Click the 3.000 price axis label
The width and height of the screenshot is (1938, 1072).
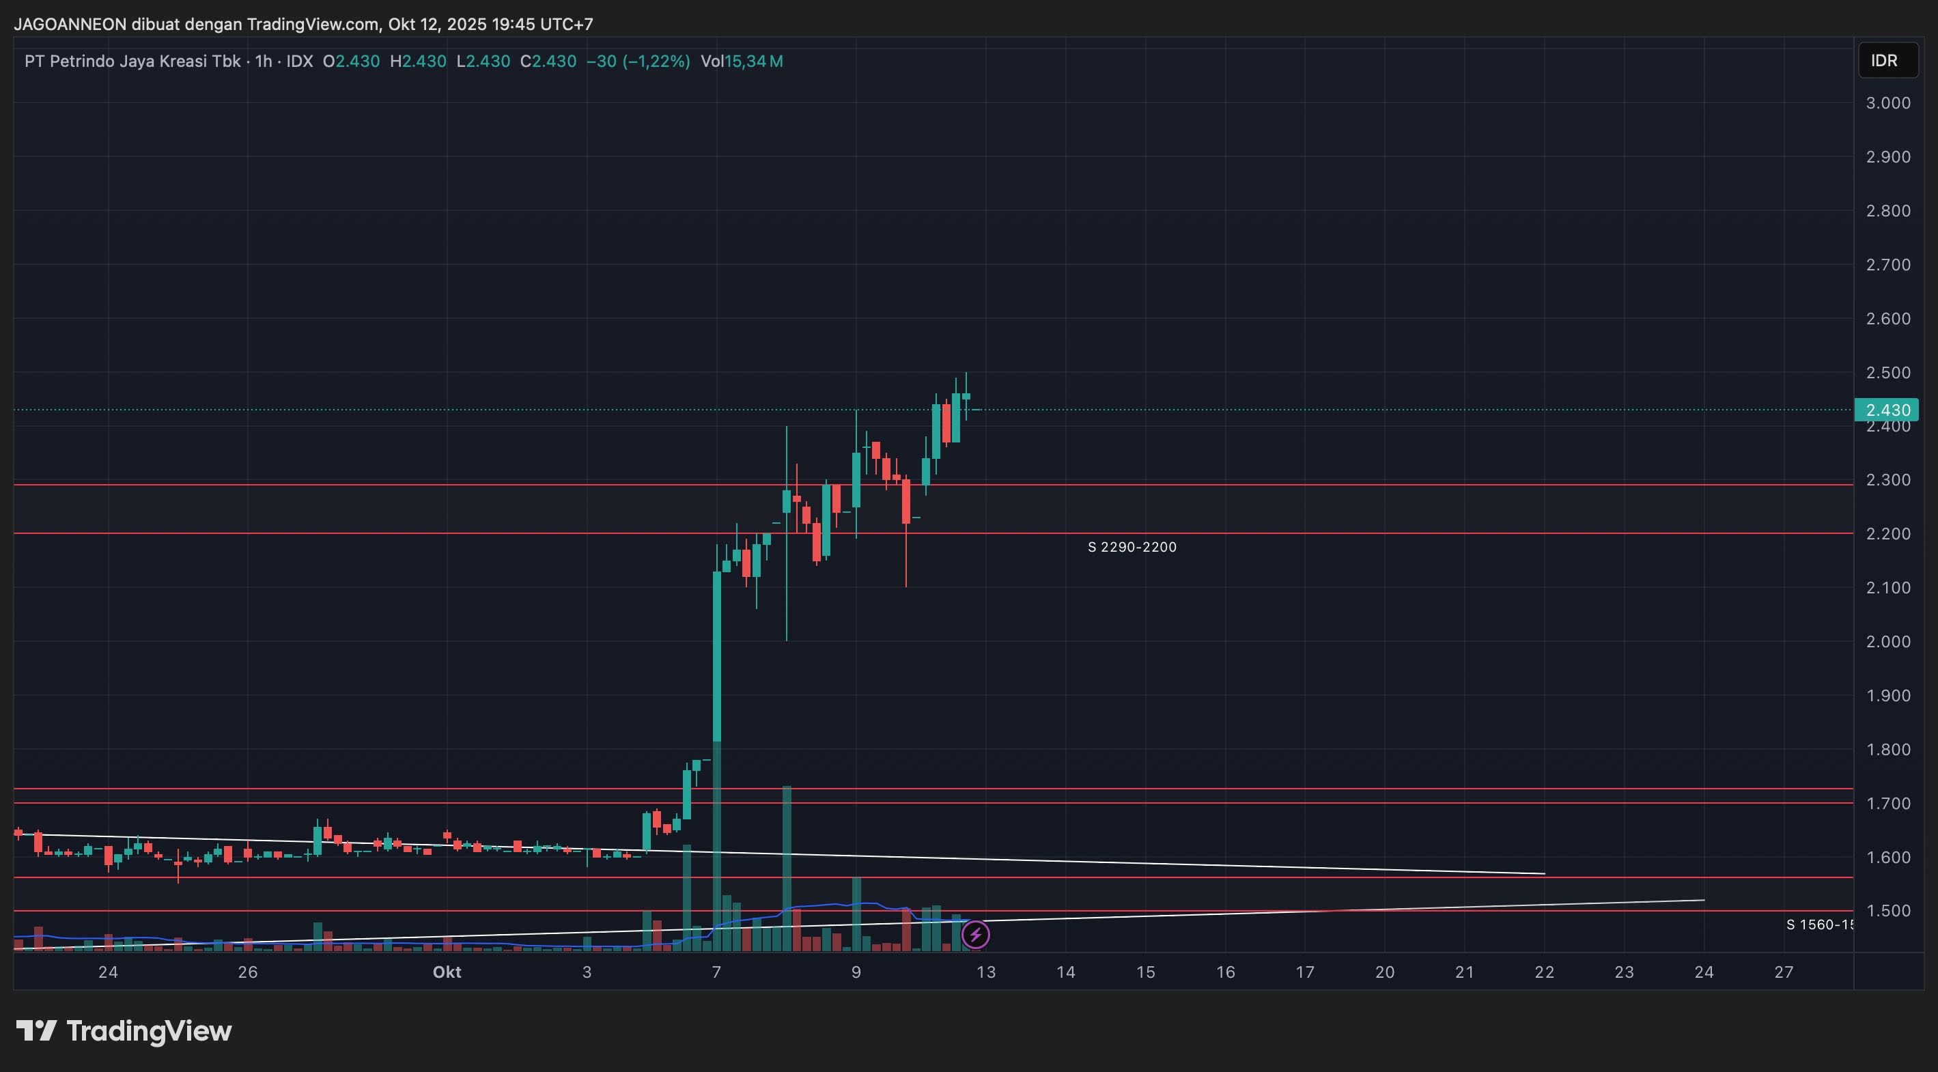[1887, 103]
